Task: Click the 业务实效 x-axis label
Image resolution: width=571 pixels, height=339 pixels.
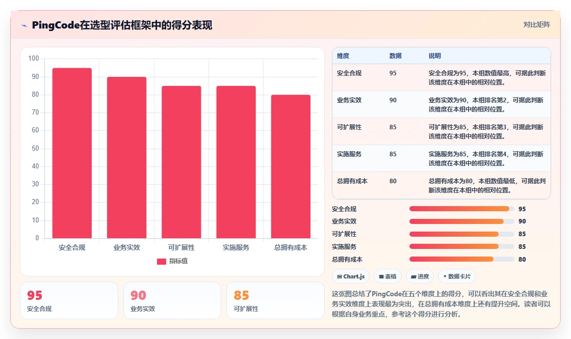Action: pos(127,247)
